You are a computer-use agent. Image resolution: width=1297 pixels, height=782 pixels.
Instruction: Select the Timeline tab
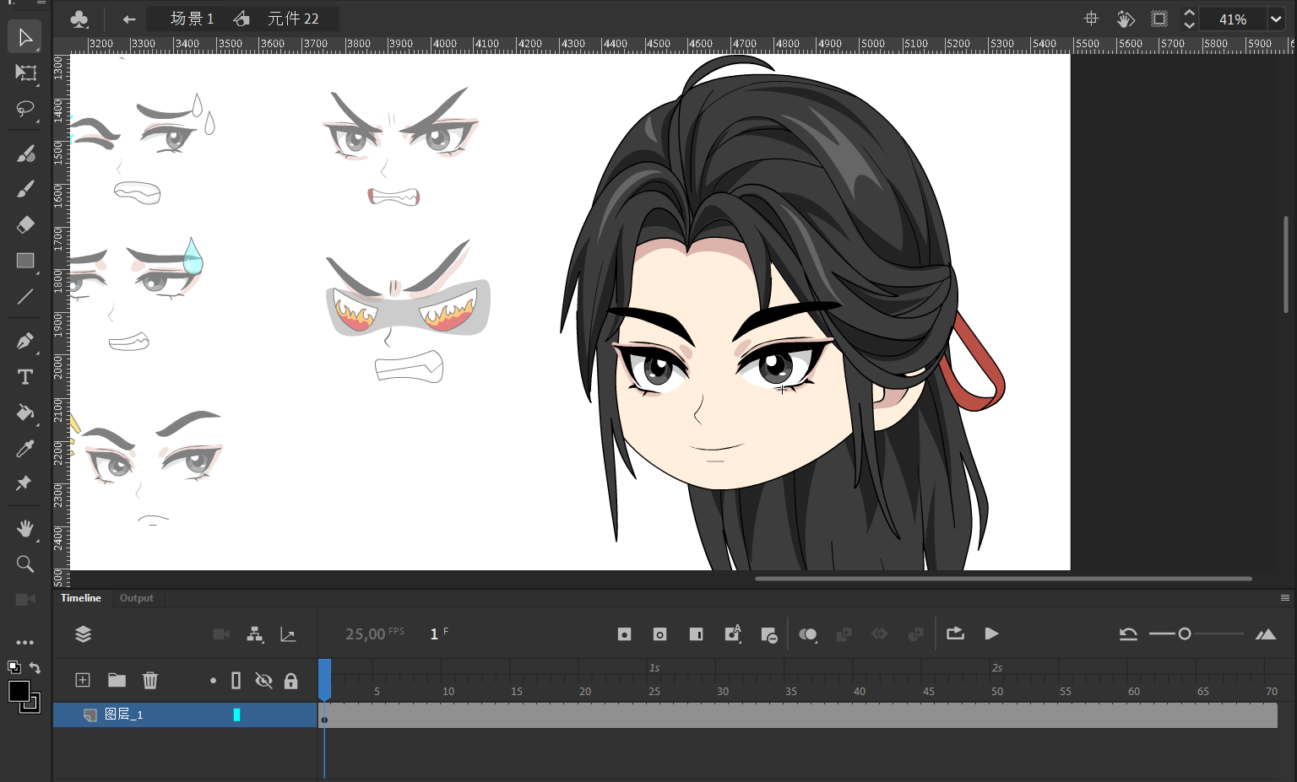81,598
